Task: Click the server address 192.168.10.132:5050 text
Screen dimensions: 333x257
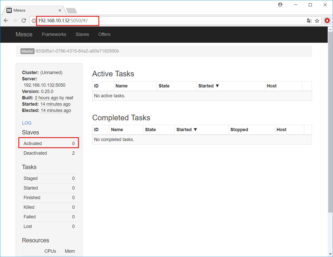Action: pyautogui.click(x=44, y=85)
